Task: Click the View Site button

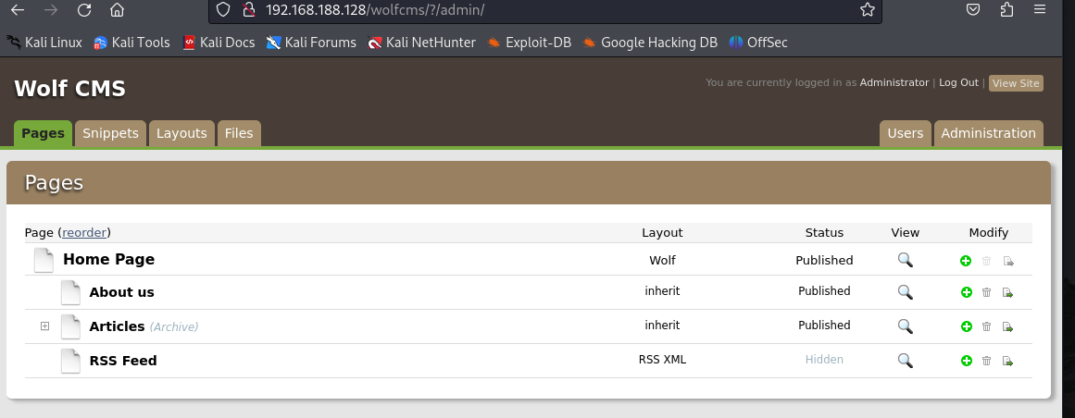Action: pyautogui.click(x=1016, y=83)
